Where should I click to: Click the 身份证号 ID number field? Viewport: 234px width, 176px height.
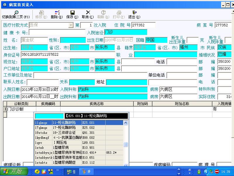pos(68,55)
